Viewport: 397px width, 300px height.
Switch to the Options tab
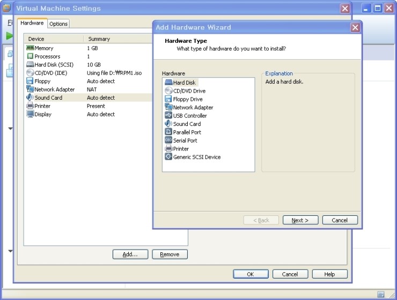[58, 24]
